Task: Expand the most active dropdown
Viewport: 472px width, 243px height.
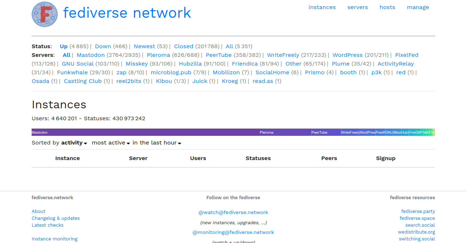Action: (x=110, y=143)
